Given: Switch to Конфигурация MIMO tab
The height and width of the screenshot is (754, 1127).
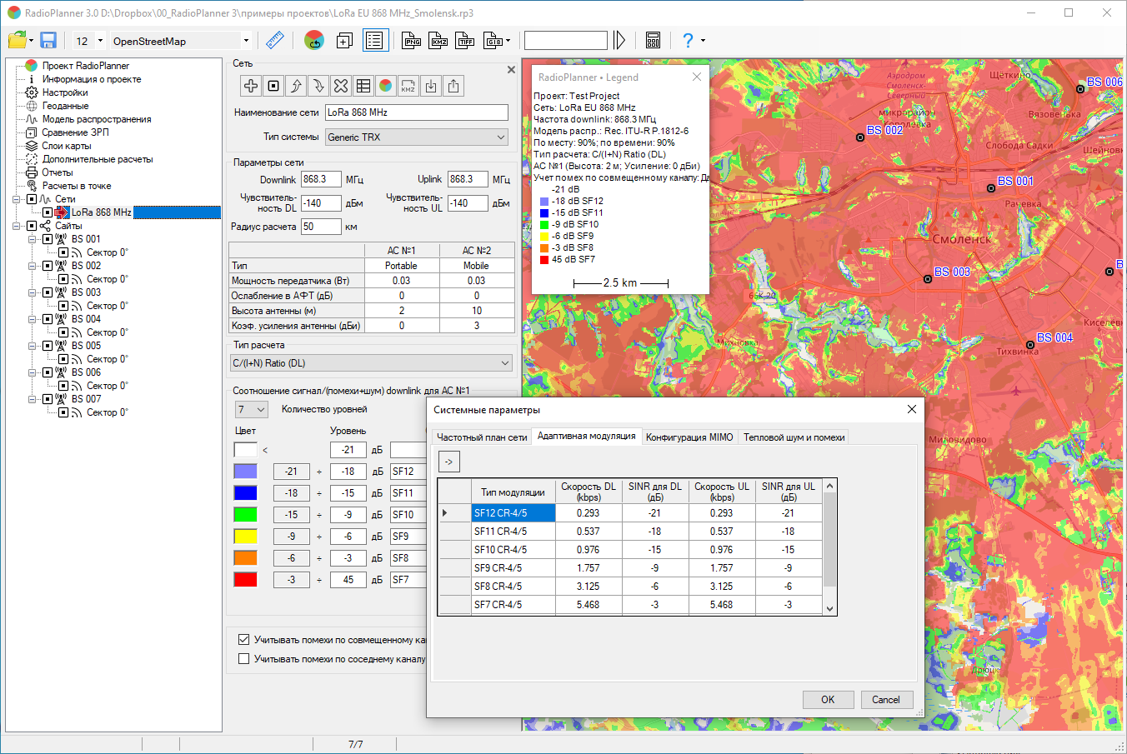Looking at the screenshot, I should 689,437.
